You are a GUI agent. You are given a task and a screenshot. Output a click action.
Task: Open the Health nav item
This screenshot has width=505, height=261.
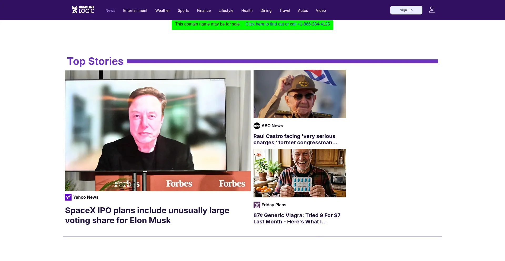(247, 11)
